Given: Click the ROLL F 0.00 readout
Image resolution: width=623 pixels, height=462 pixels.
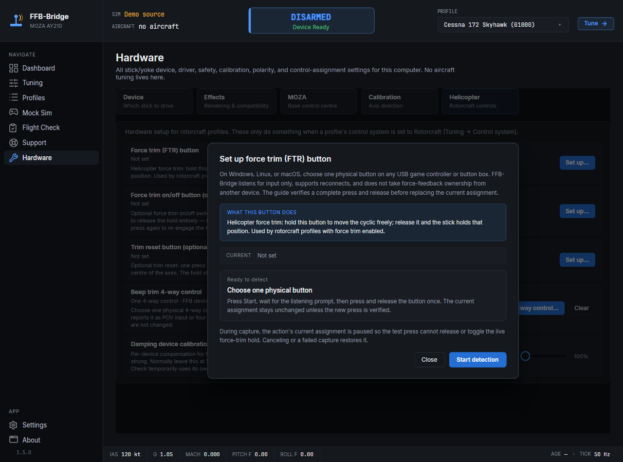Looking at the screenshot, I should click(297, 454).
